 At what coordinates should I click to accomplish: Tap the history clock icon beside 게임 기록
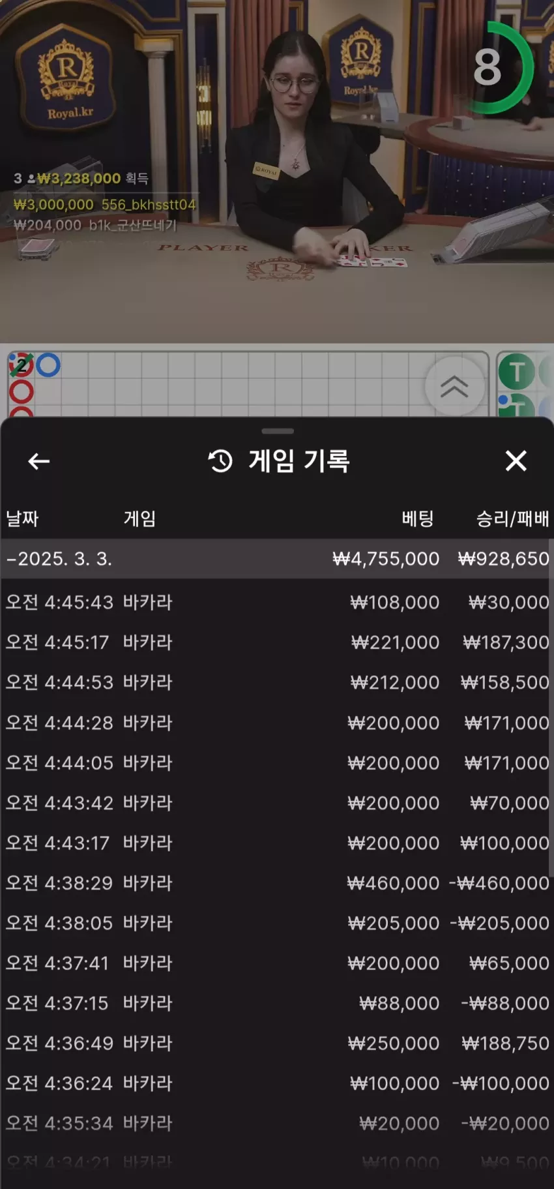click(x=220, y=461)
